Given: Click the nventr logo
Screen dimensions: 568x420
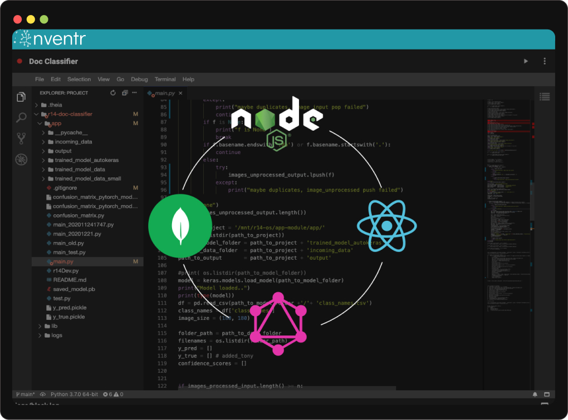Looking at the screenshot, I should (51, 39).
